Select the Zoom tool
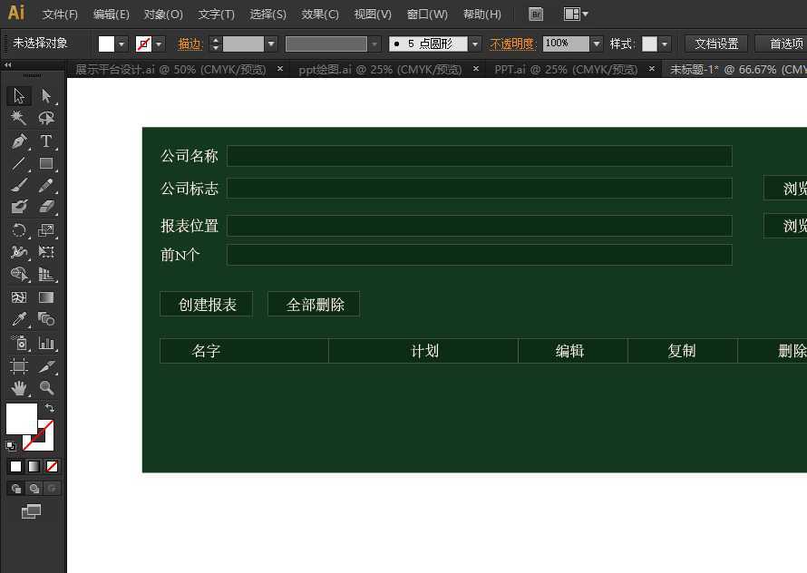This screenshot has width=807, height=573. click(x=47, y=388)
